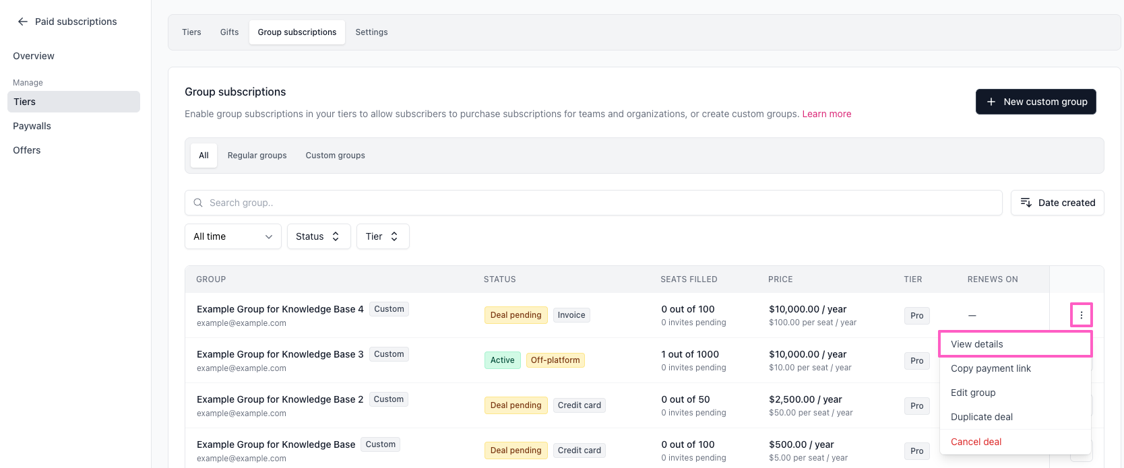Switch to the Tiers top tab
The image size is (1124, 468).
pyautogui.click(x=191, y=32)
